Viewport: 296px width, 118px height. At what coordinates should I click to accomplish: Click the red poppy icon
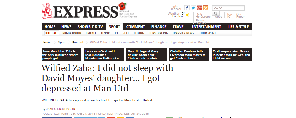point(123,6)
